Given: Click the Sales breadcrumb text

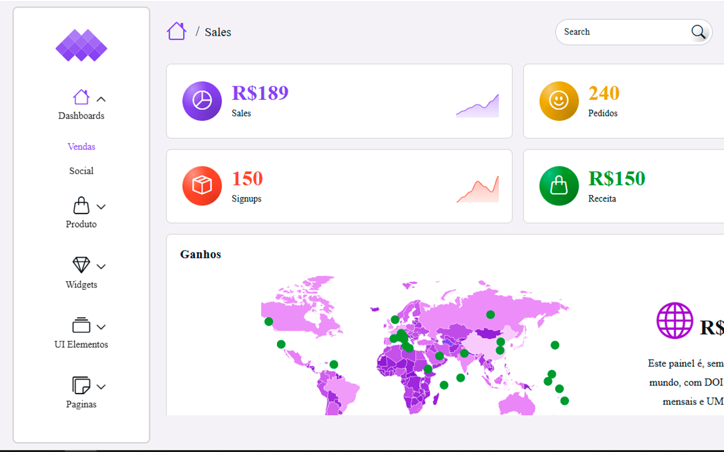Looking at the screenshot, I should 218,32.
